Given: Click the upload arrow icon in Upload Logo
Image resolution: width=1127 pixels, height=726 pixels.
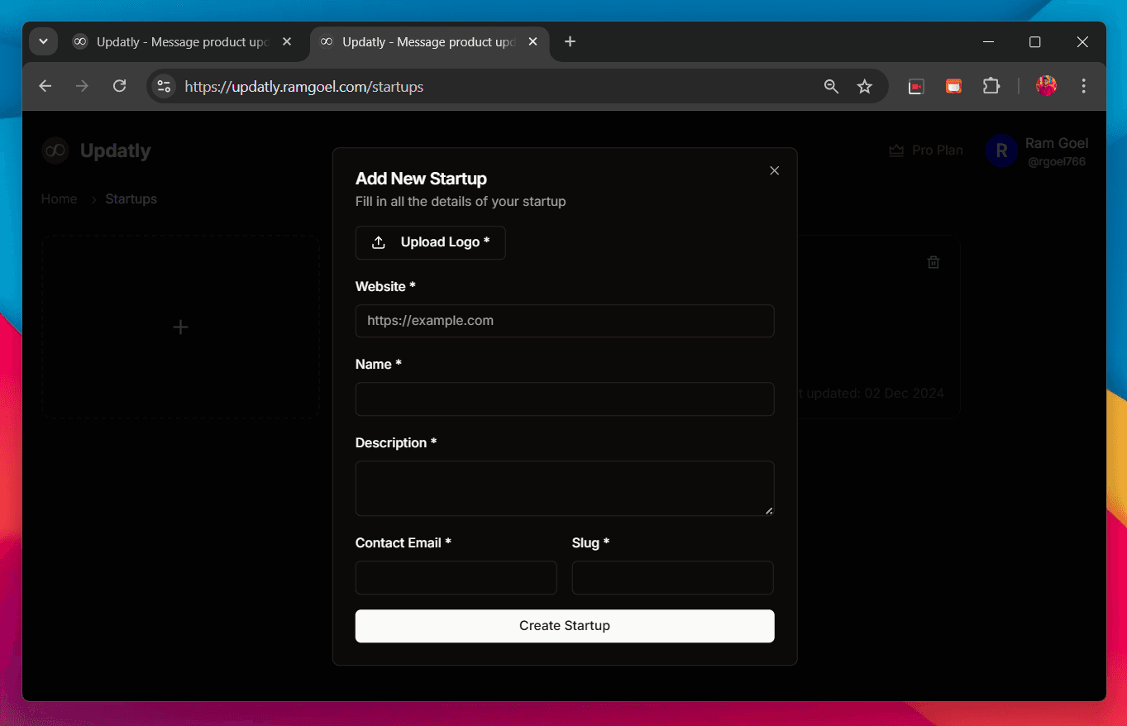Looking at the screenshot, I should (379, 242).
